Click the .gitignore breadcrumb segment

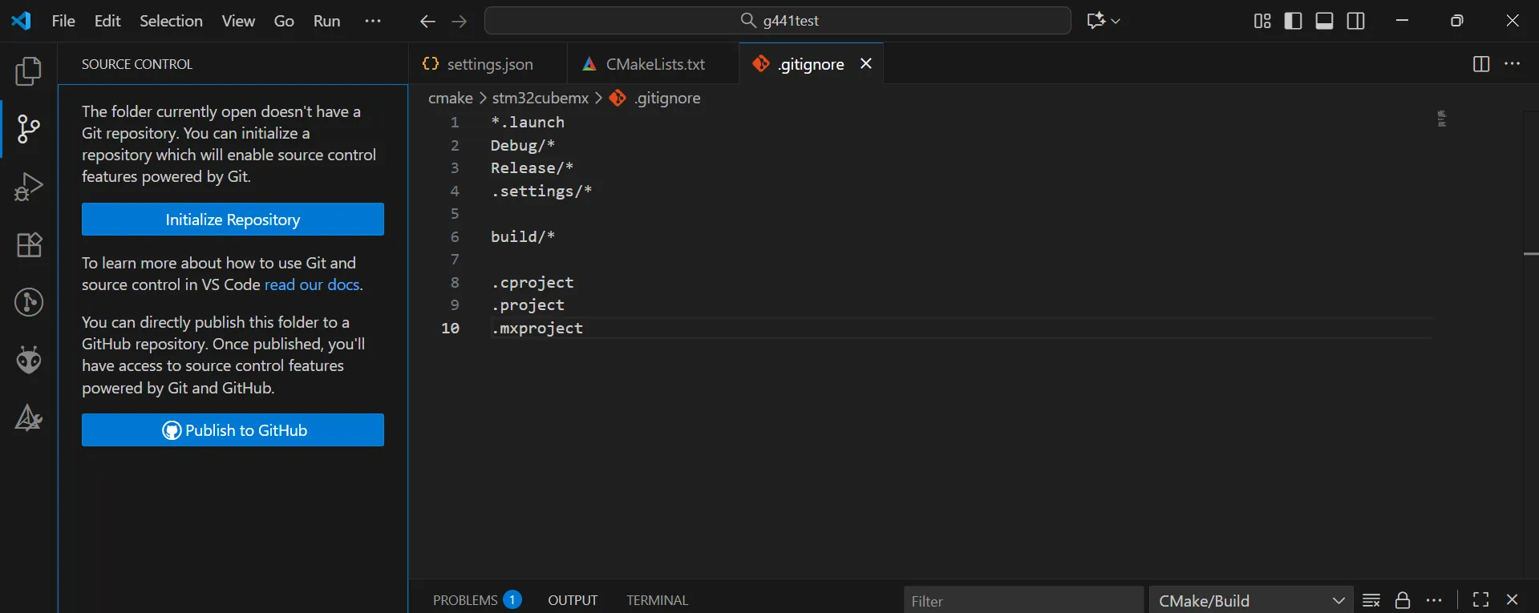[666, 98]
